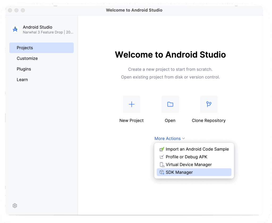Viewport: 272px width, 223px height.
Task: Click the Android Studio name in sidebar
Action: (37, 27)
